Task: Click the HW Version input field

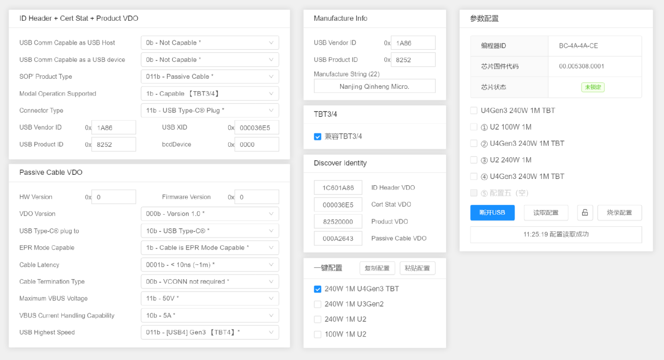Action: click(x=114, y=197)
